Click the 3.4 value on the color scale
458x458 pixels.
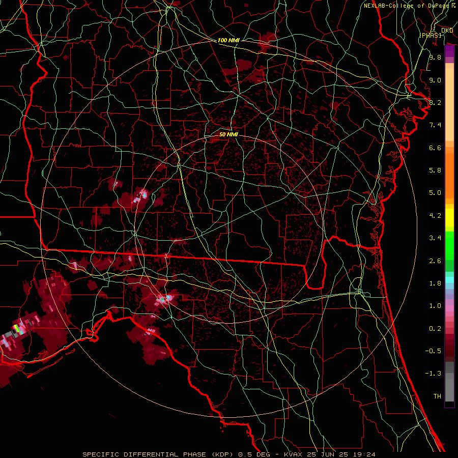[x=435, y=238]
